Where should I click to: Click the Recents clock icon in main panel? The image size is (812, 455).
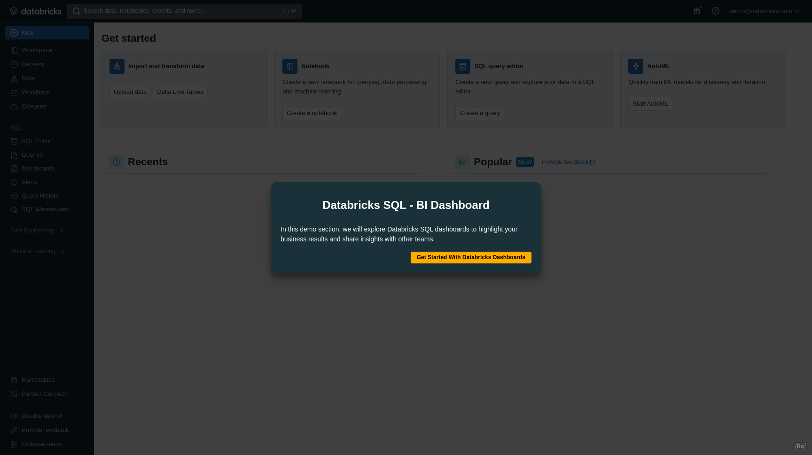[117, 162]
